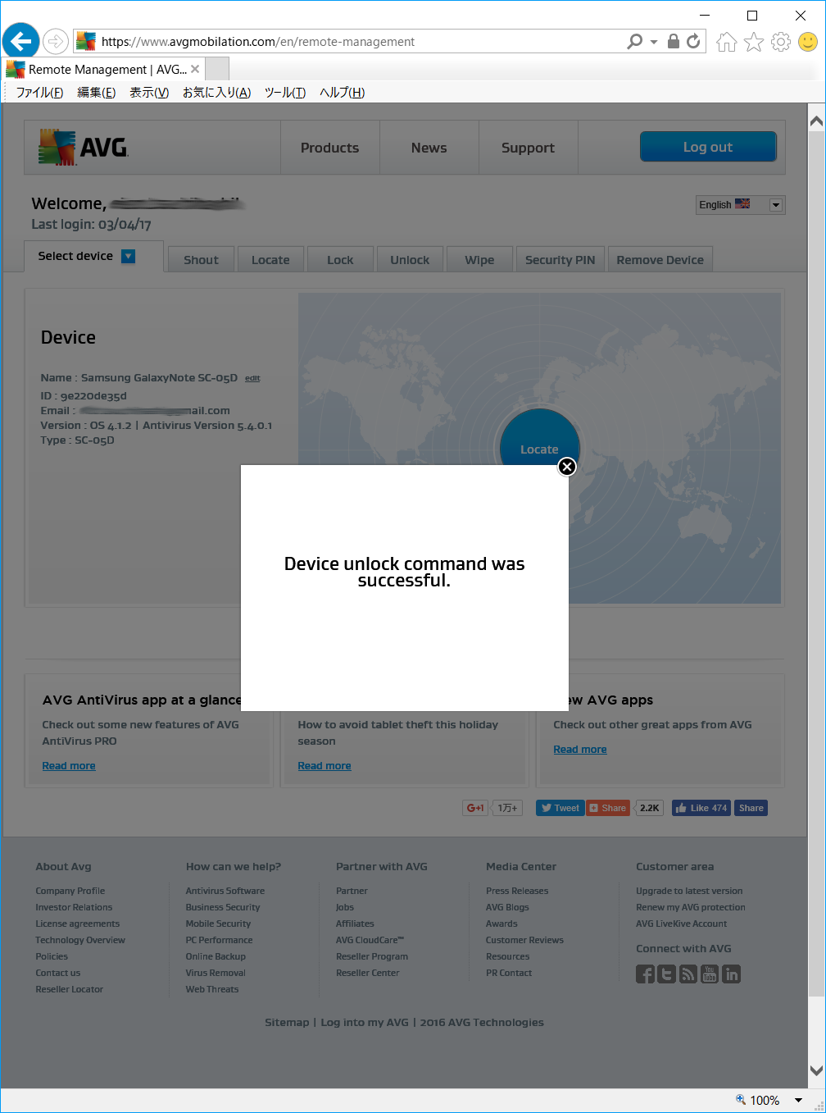Screen dimensions: 826x1113
Task: Expand the Select device dropdown
Action: click(x=128, y=257)
